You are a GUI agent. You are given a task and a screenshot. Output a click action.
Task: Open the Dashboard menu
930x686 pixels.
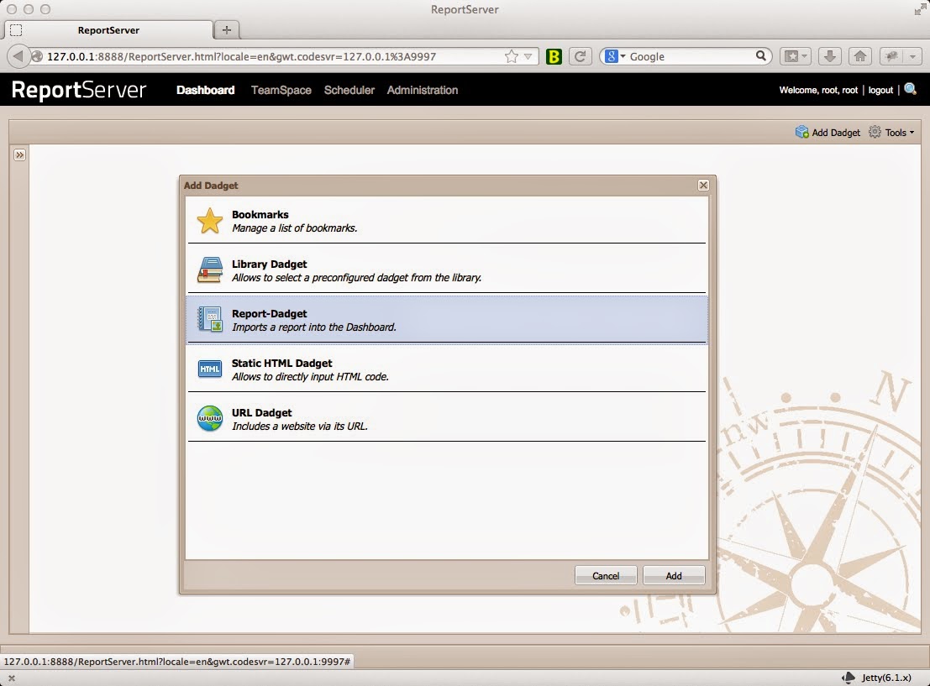tap(205, 90)
